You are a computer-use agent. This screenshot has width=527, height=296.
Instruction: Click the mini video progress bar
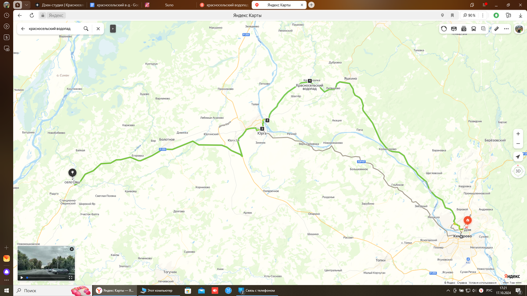[x=46, y=278]
